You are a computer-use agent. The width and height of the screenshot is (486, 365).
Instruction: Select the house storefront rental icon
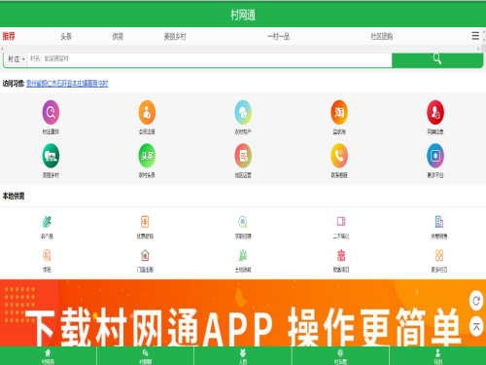(x=145, y=255)
